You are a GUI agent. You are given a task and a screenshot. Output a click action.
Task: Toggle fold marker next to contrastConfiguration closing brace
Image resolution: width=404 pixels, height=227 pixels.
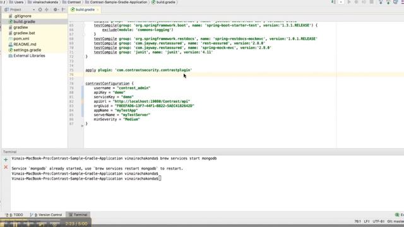coord(82,125)
